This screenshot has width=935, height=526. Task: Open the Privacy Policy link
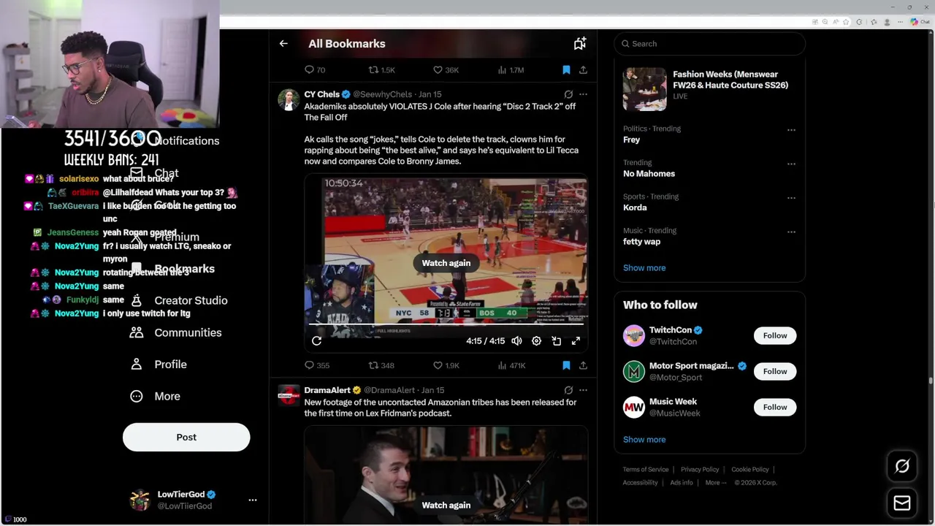[700, 470]
